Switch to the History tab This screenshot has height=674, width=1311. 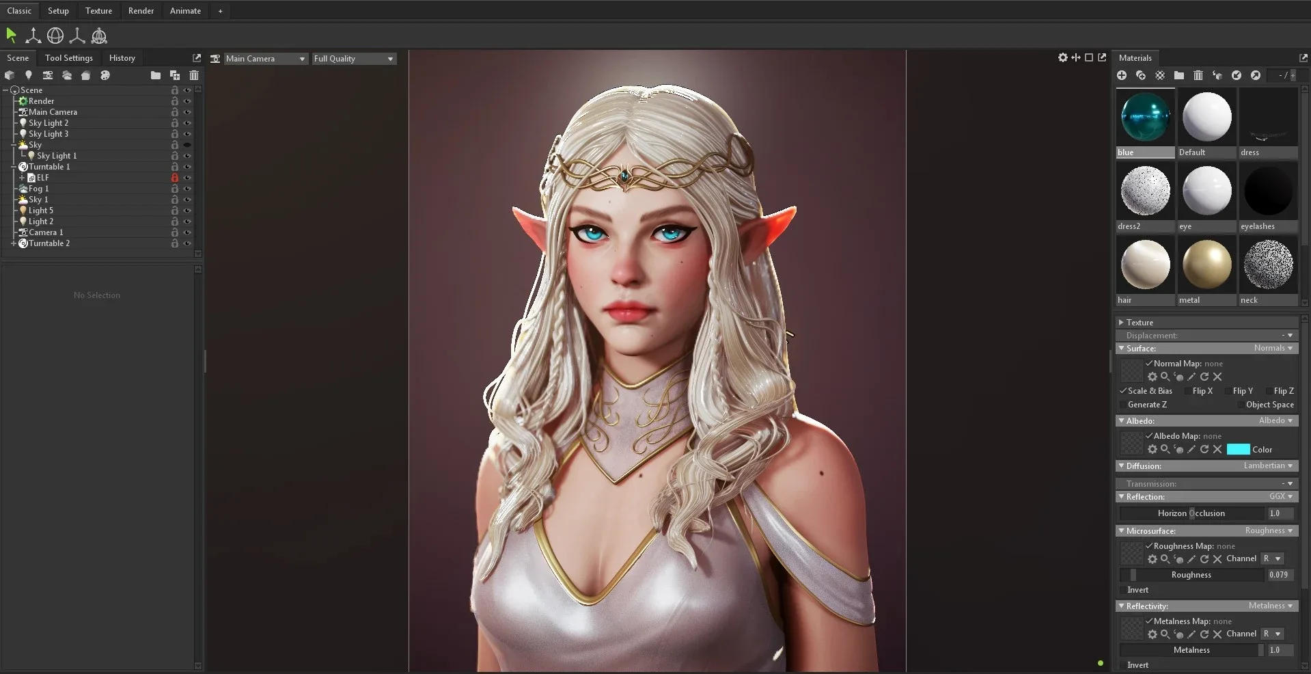tap(122, 58)
